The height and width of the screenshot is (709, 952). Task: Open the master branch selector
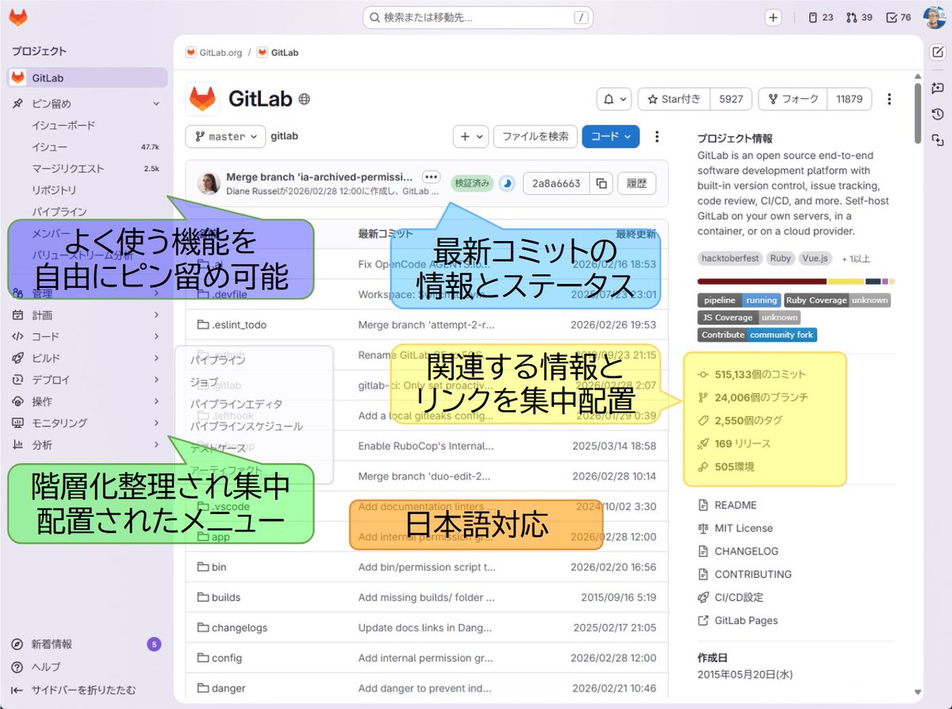coord(225,136)
